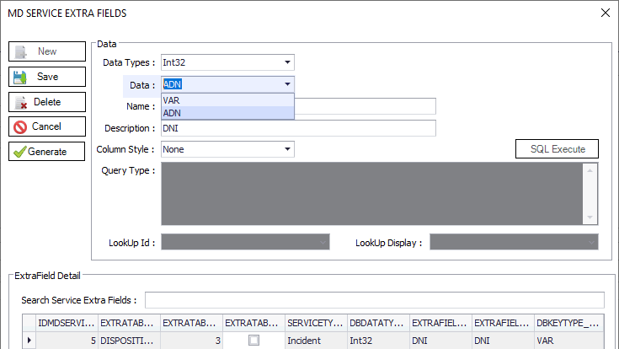Click the Delete document icon
This screenshot has width=619, height=349.
21,102
